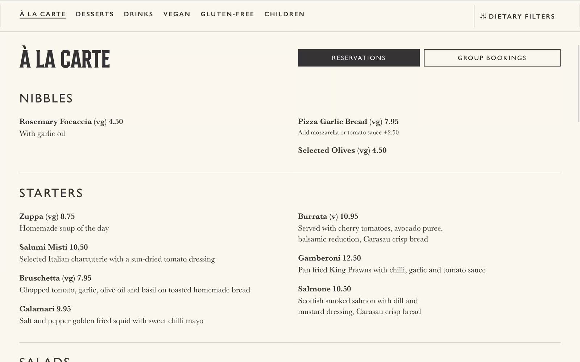Select the Gamberoni starter
The width and height of the screenshot is (580, 362).
[319, 258]
